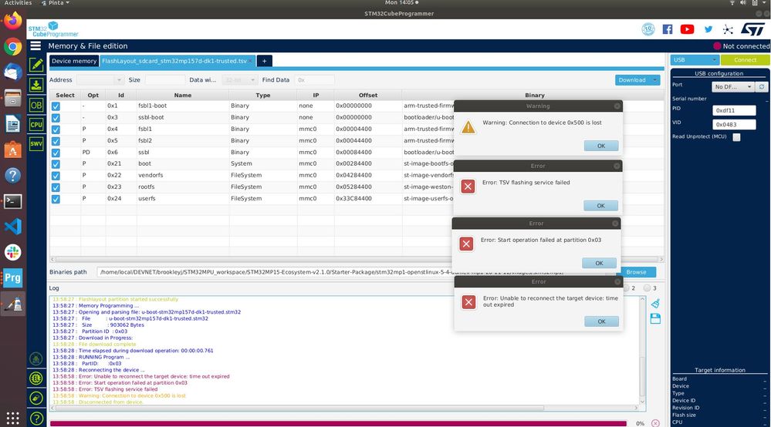
Task: Open the CPU panel icon
Action: 36,124
